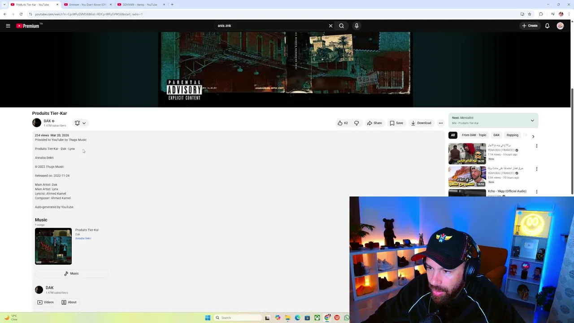Click the browser address bar URL
Screen dimensions: 574x323
89,14
